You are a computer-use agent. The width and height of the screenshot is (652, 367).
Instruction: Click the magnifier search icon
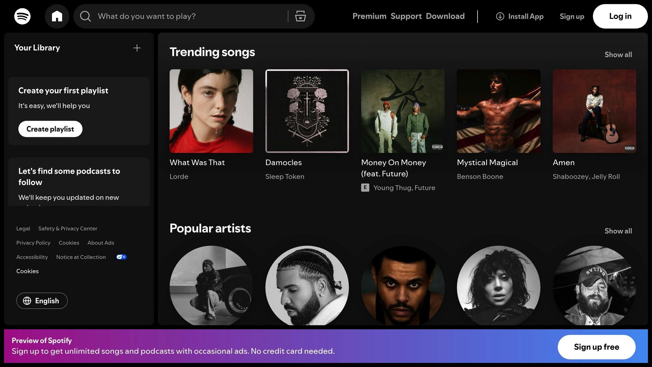pos(85,16)
